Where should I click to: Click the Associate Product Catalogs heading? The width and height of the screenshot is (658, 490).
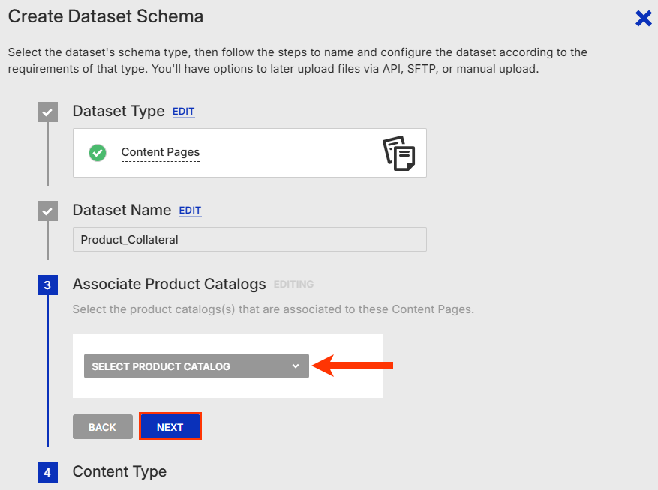tap(169, 285)
